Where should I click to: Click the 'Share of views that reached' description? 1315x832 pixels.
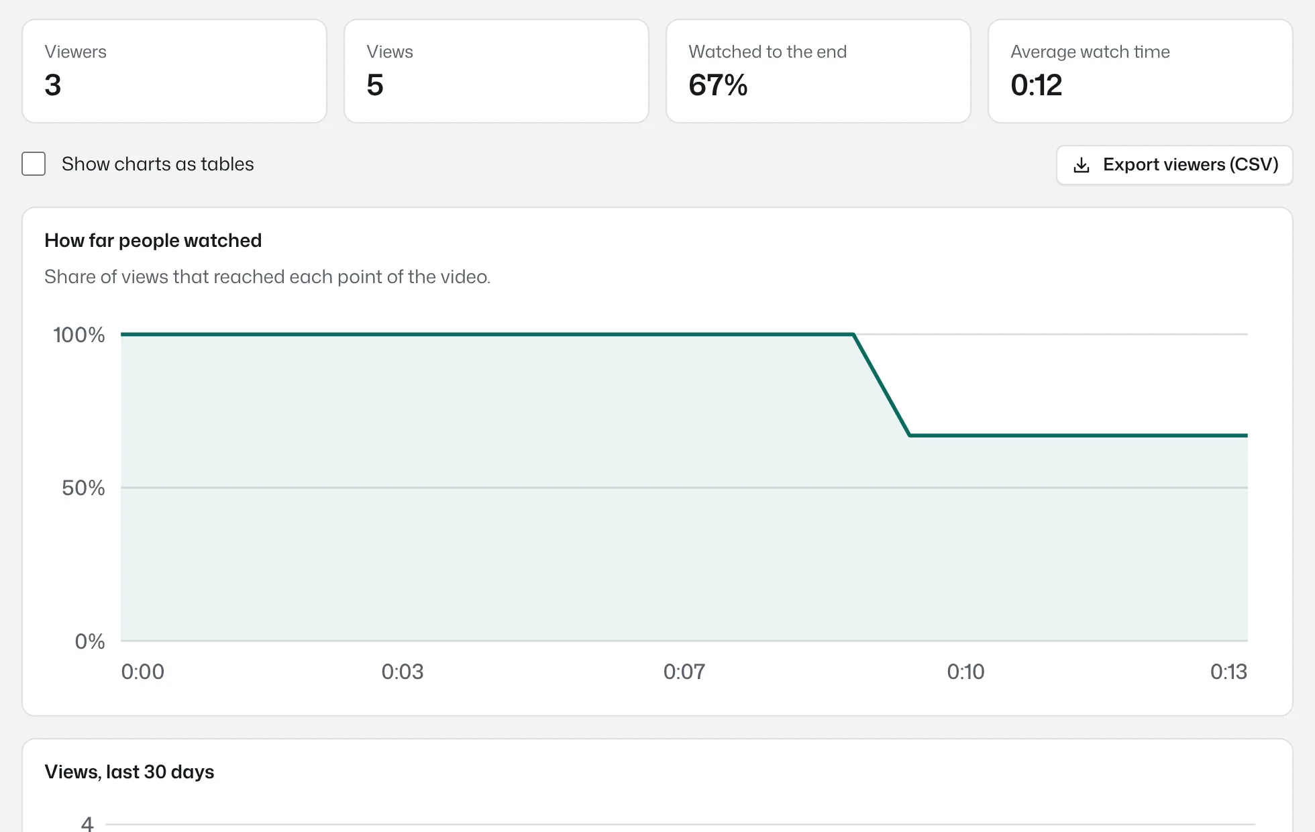[267, 276]
